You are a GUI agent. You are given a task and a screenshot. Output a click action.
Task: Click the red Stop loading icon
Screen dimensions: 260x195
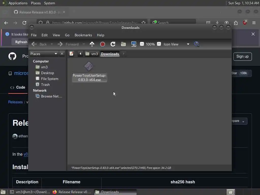pyautogui.click(x=103, y=44)
